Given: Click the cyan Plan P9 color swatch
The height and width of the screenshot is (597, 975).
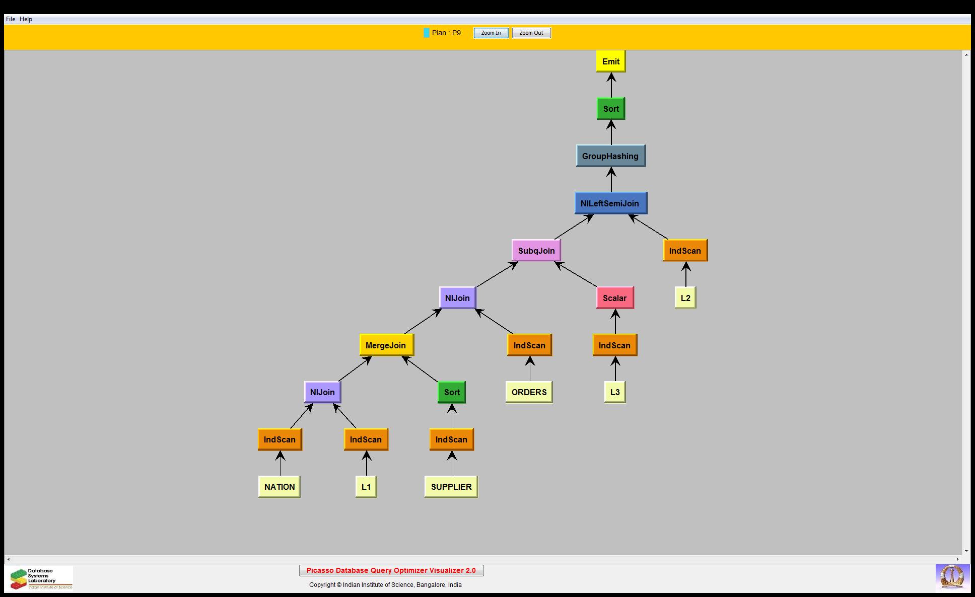Looking at the screenshot, I should coord(427,33).
